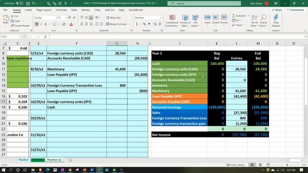Set middle vertical alignment
Viewport: 308px width, 173px height.
[x=87, y=18]
